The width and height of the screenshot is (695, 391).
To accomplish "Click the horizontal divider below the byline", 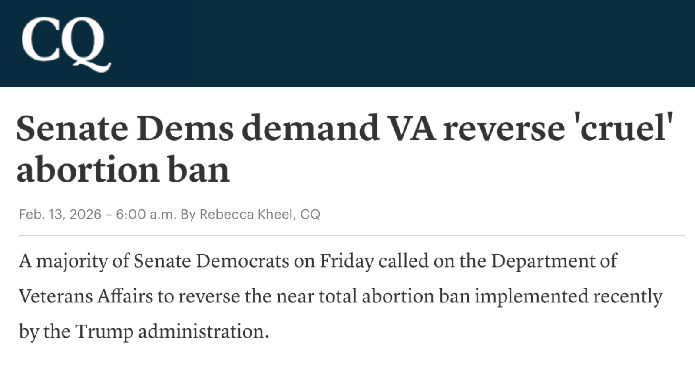I will point(352,235).
